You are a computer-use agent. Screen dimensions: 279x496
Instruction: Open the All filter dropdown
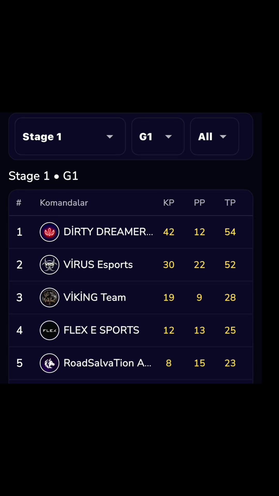click(x=214, y=136)
